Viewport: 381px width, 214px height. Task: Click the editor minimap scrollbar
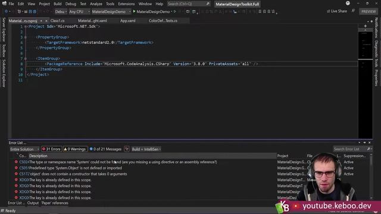click(x=365, y=84)
